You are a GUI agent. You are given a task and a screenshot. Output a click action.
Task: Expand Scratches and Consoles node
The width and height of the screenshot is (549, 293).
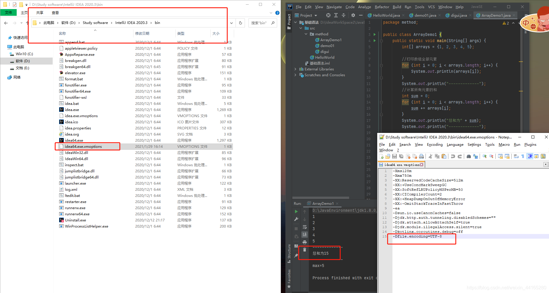[x=295, y=75]
